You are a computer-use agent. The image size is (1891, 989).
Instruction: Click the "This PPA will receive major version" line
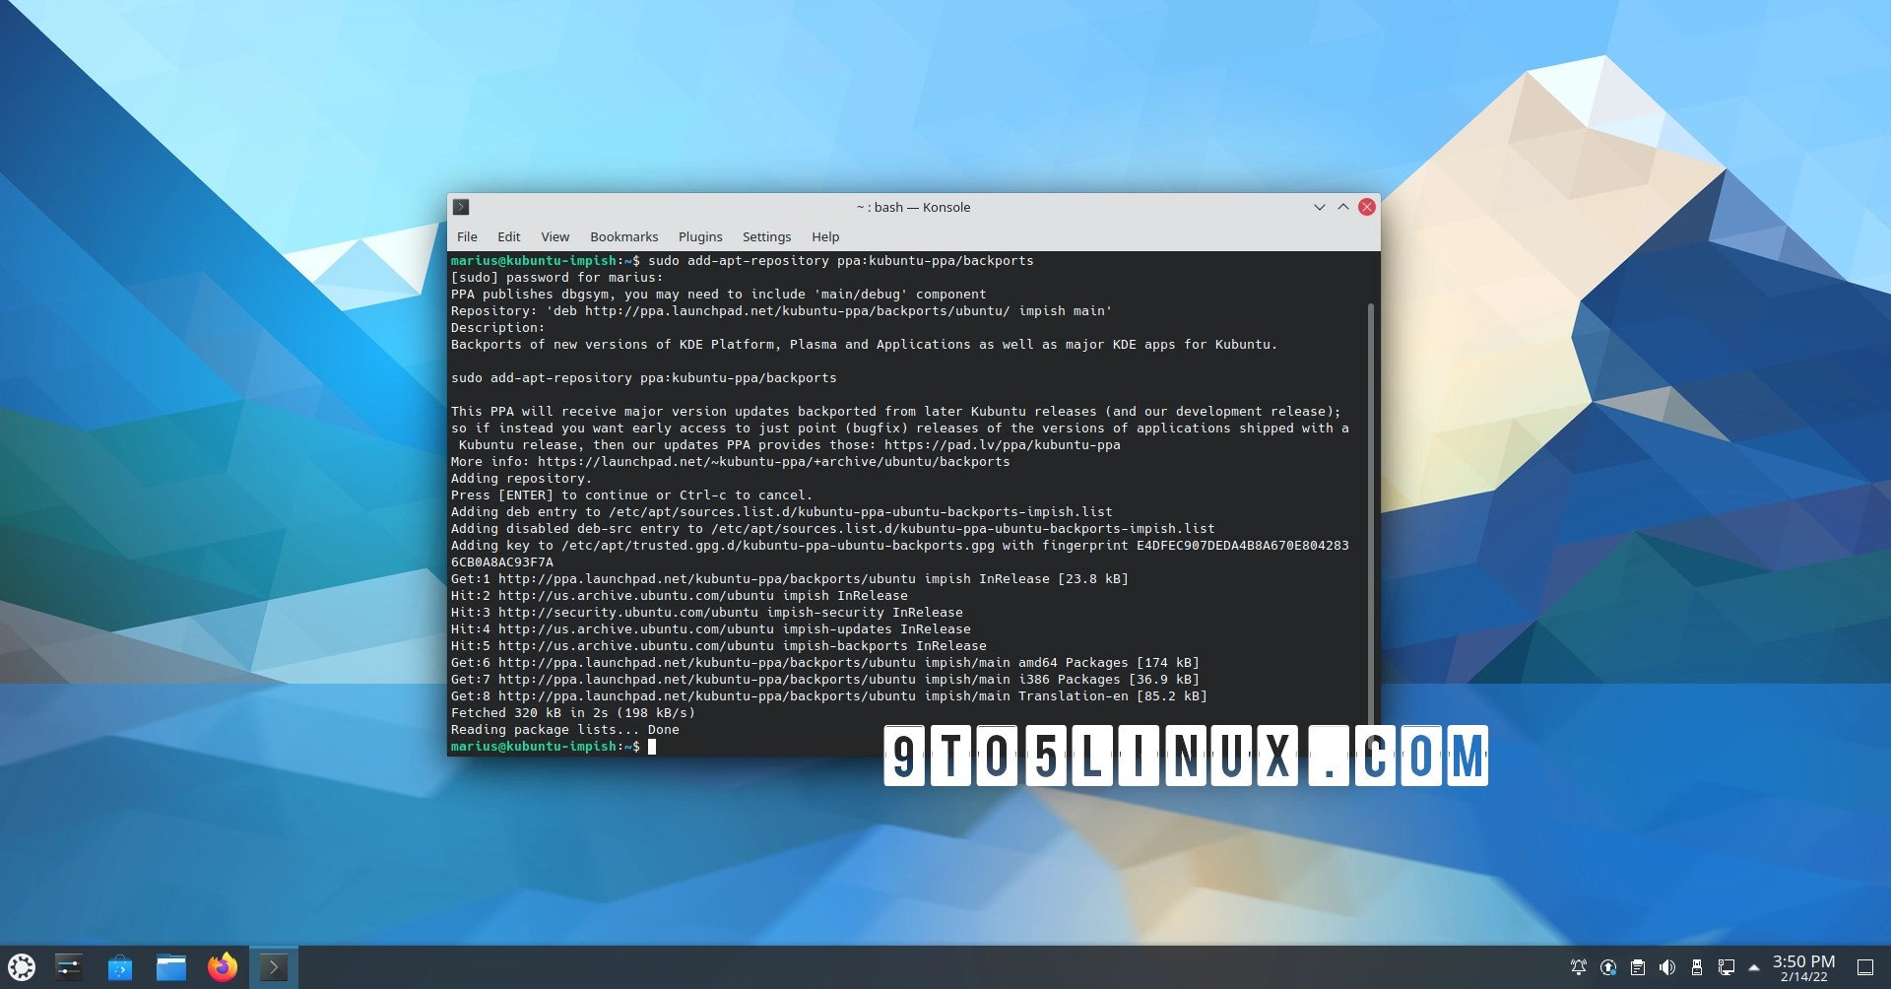(896, 412)
